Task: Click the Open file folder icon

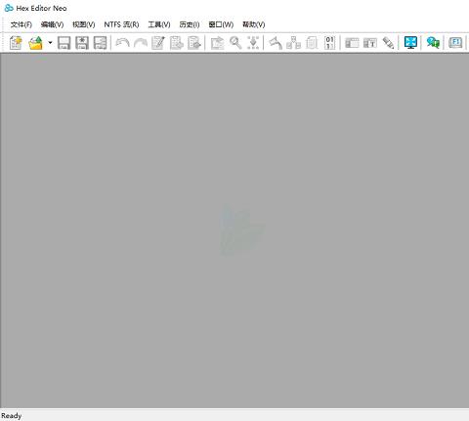Action: coord(36,43)
